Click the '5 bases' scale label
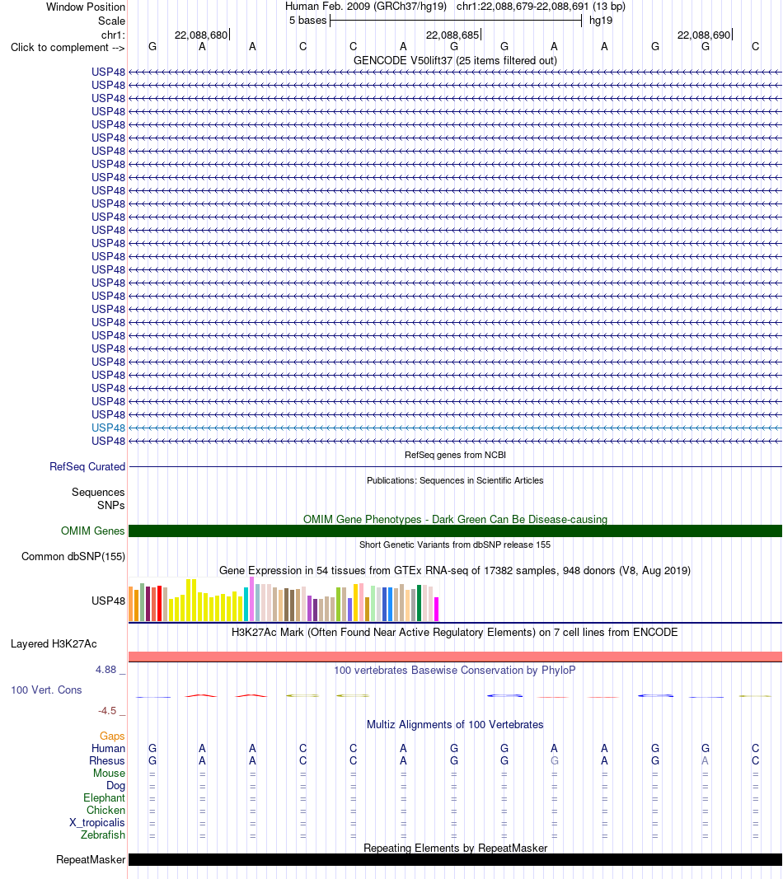The width and height of the screenshot is (783, 879). click(x=307, y=20)
